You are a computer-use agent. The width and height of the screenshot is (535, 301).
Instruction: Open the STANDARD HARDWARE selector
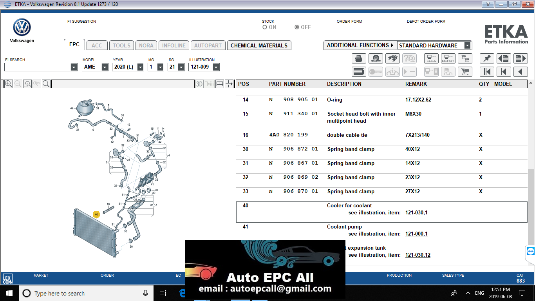click(467, 45)
